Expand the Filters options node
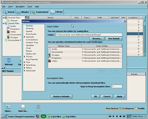This screenshot has width=148, height=119. [24, 68]
